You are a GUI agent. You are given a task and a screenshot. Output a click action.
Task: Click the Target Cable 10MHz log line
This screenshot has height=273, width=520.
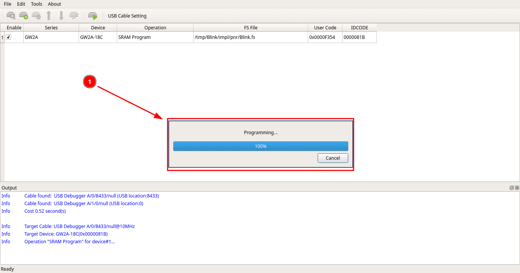point(79,226)
